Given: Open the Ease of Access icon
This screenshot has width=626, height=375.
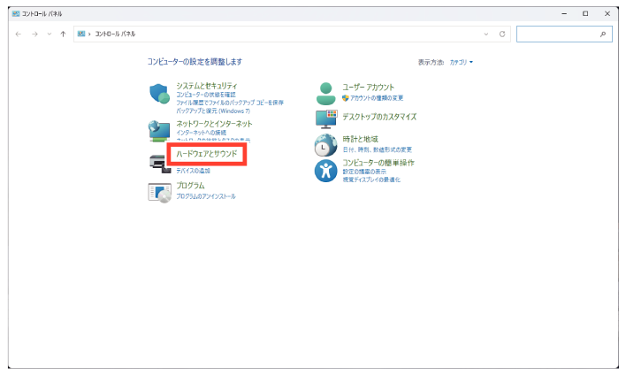Looking at the screenshot, I should point(325,171).
